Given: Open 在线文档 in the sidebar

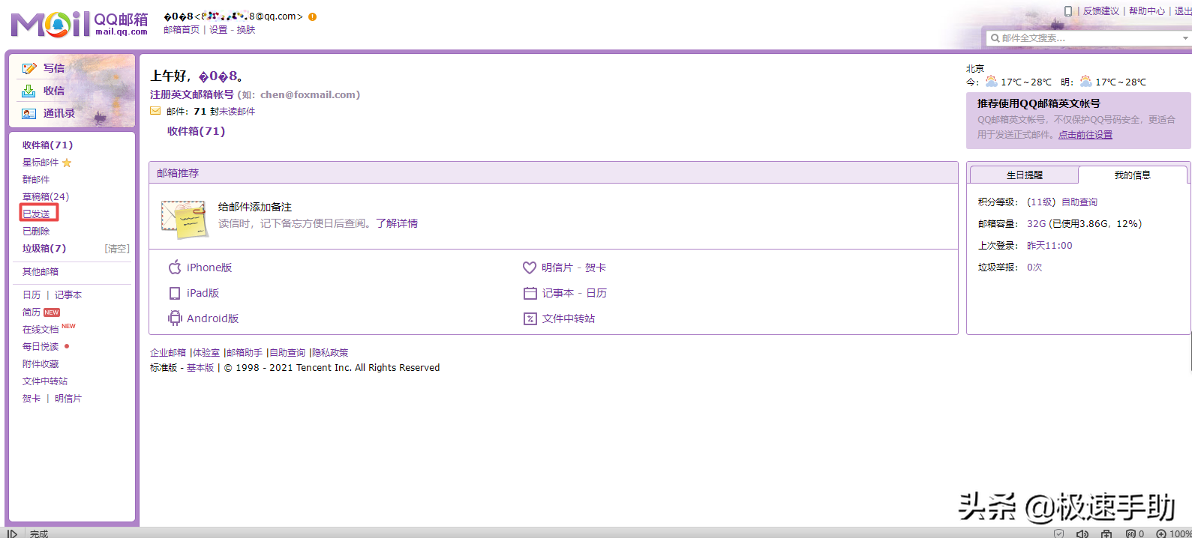Looking at the screenshot, I should (41, 329).
